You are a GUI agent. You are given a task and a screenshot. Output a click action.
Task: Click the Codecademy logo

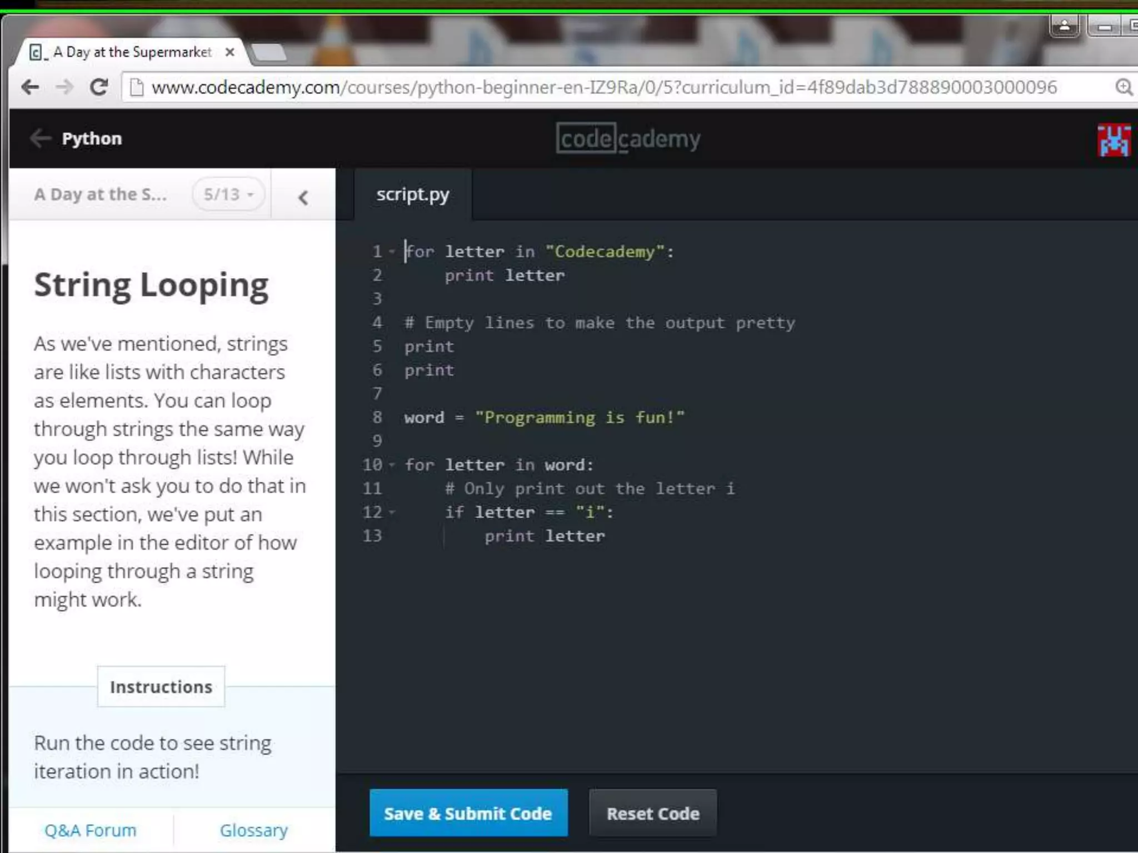coord(628,139)
